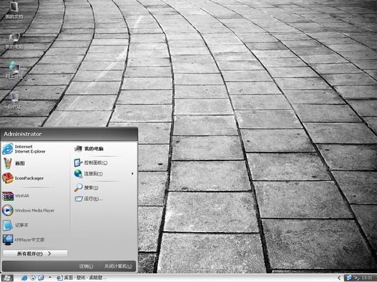Launch KMPlayer中文版 from the Start menu
The height and width of the screenshot is (282, 377).
click(29, 240)
